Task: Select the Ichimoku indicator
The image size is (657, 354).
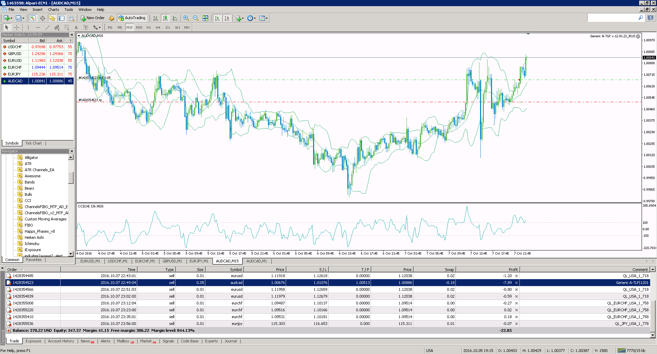Action: [x=32, y=244]
